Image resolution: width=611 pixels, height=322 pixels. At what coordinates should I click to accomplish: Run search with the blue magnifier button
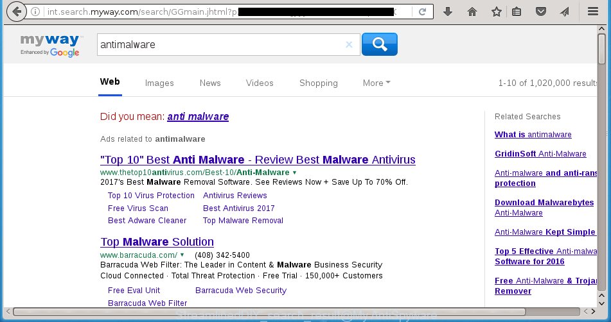(380, 44)
